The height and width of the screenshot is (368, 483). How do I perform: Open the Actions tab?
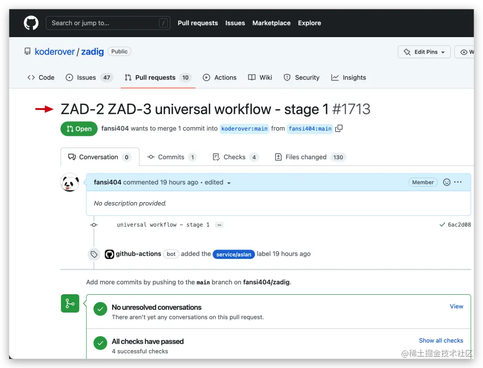point(220,78)
